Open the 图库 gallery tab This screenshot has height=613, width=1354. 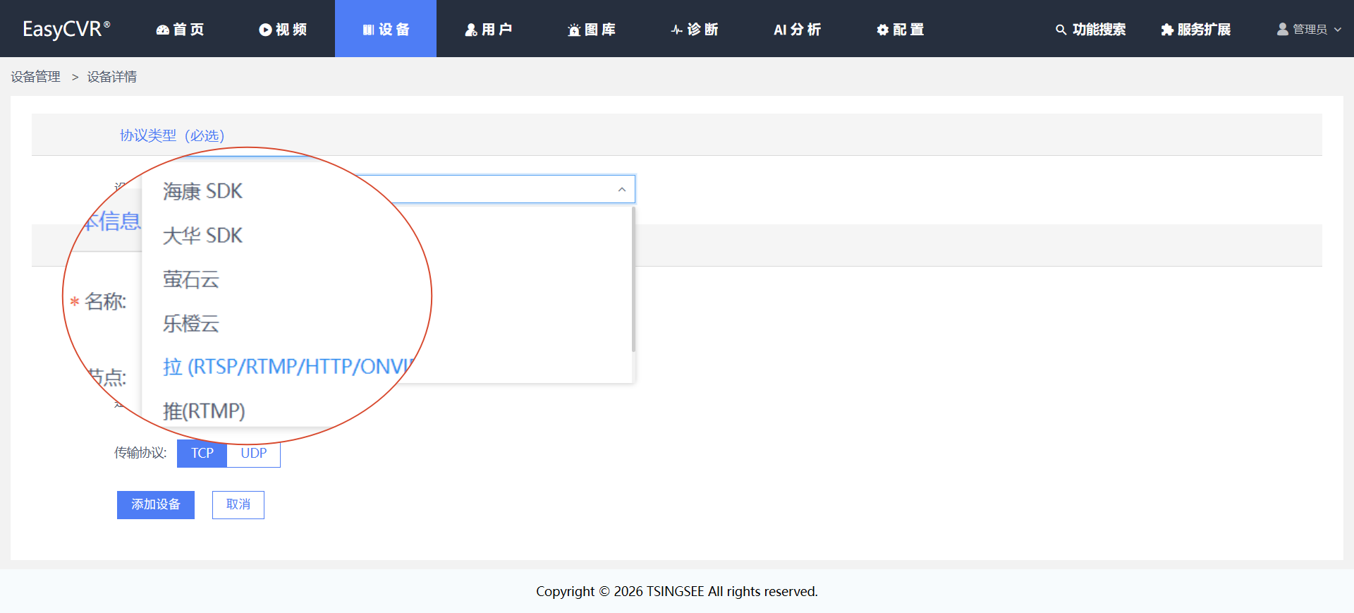[592, 29]
